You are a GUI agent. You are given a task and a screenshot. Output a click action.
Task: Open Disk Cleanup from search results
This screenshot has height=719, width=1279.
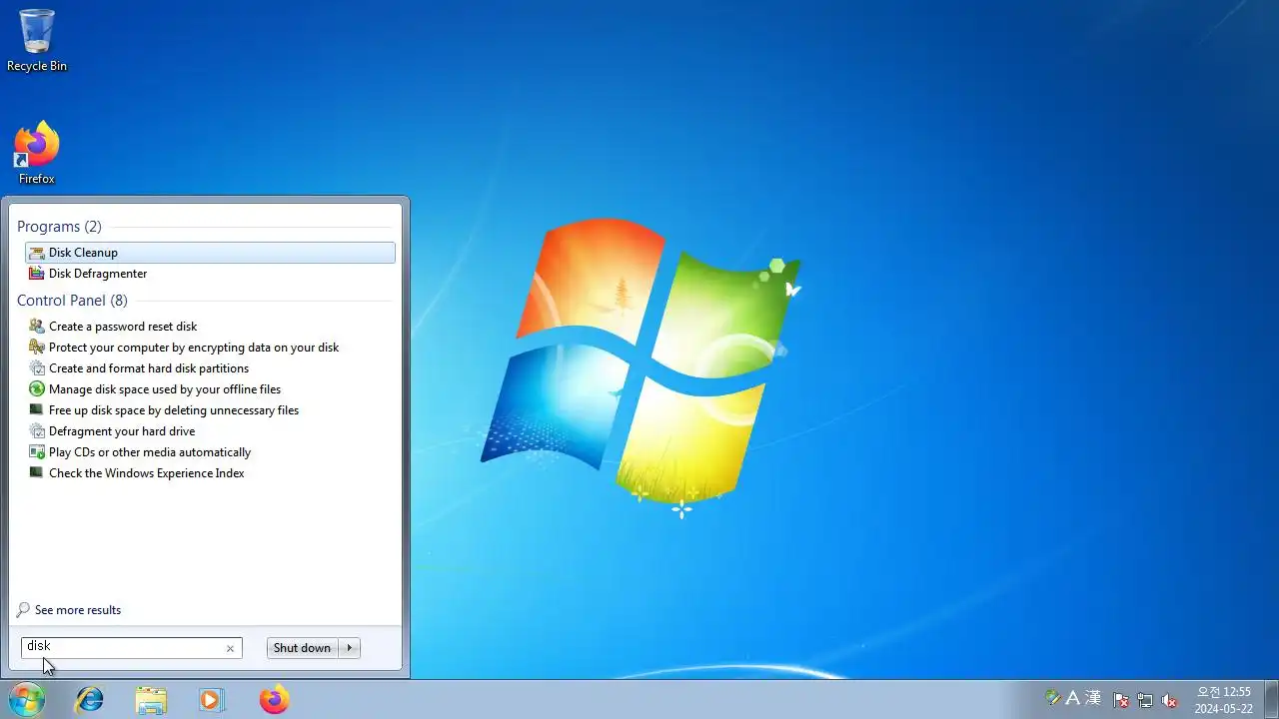(210, 253)
